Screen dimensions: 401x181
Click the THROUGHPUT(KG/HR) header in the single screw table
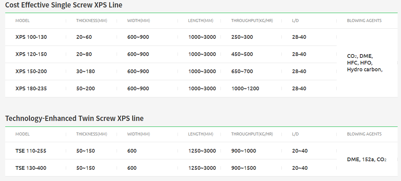pyautogui.click(x=252, y=21)
